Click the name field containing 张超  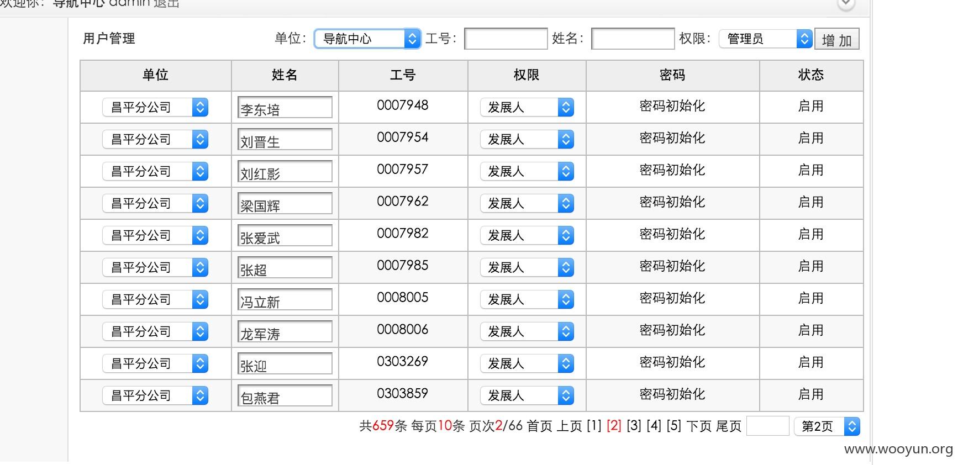pos(285,268)
